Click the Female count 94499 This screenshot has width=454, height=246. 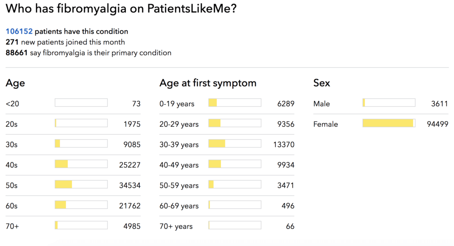438,124
